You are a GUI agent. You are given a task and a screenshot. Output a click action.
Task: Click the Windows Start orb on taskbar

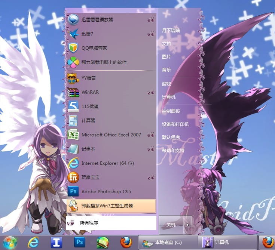pyautogui.click(x=10, y=243)
